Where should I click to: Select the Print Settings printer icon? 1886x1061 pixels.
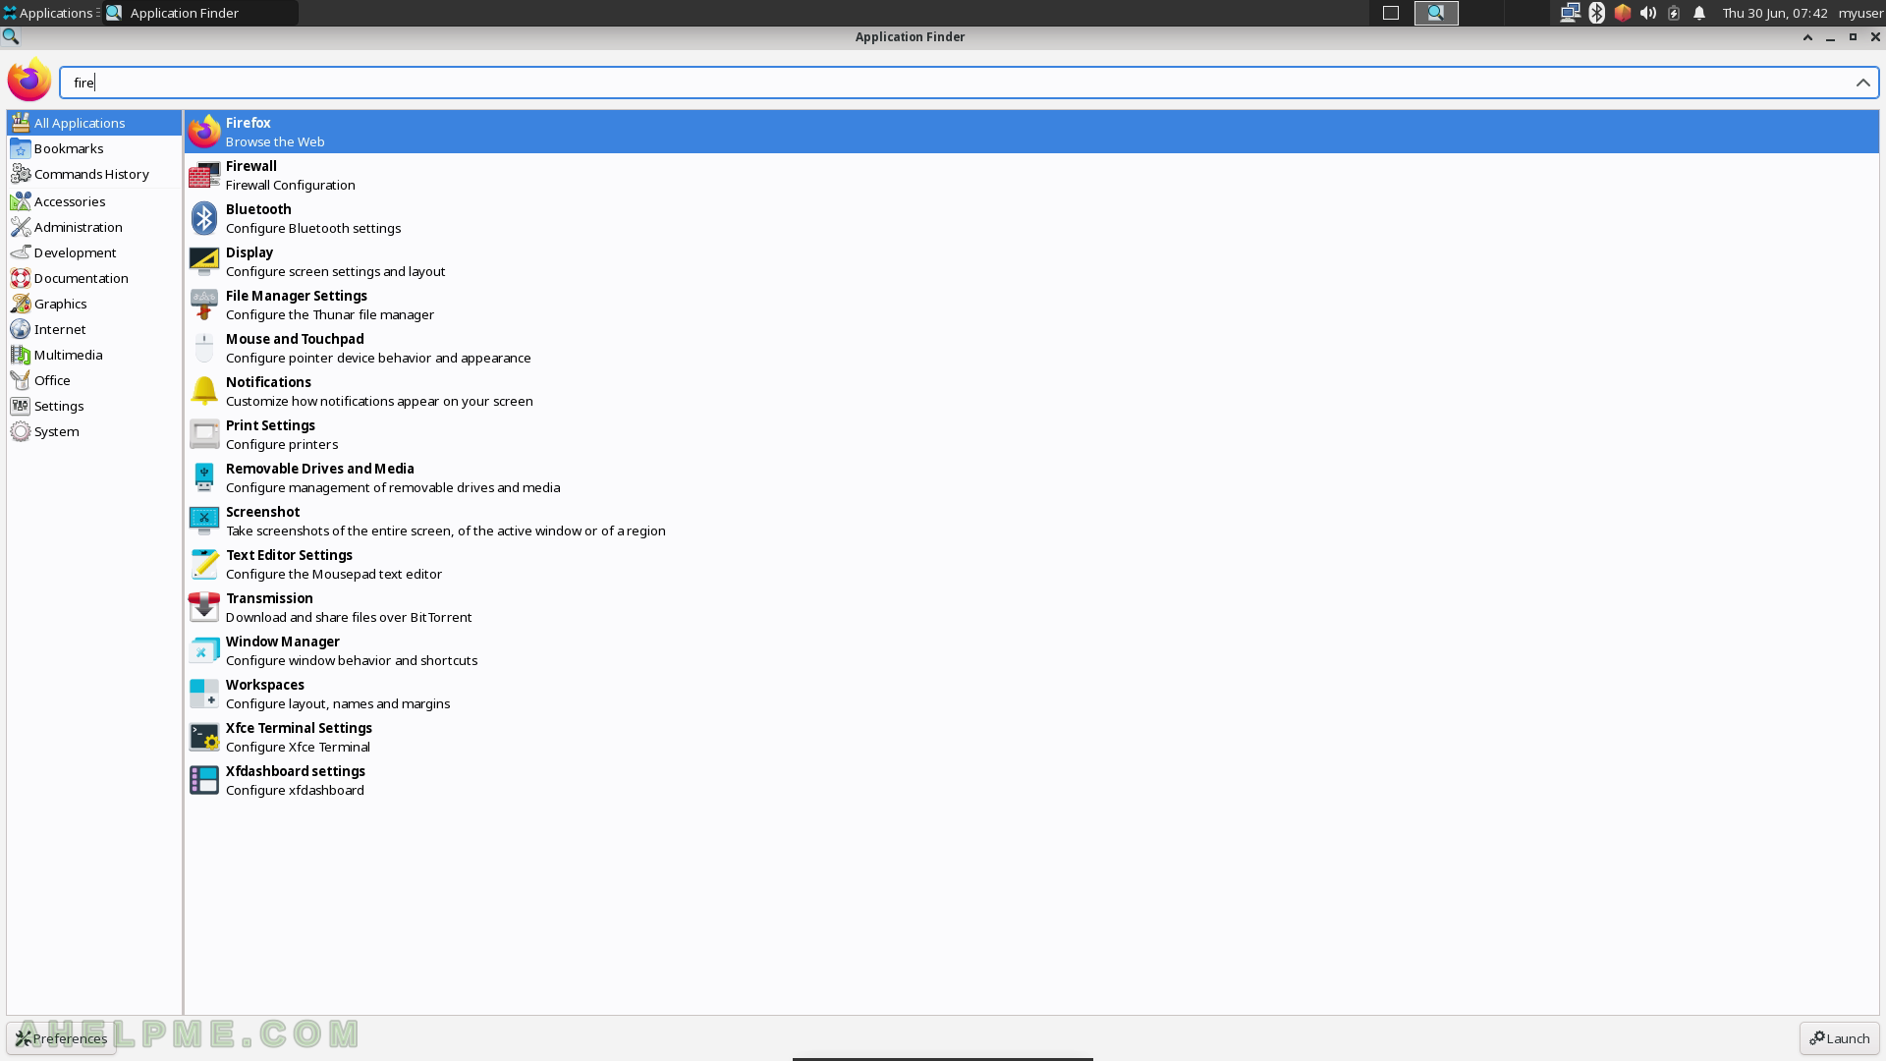204,434
